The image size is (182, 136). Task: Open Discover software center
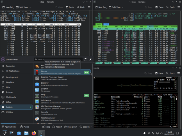(62, 84)
